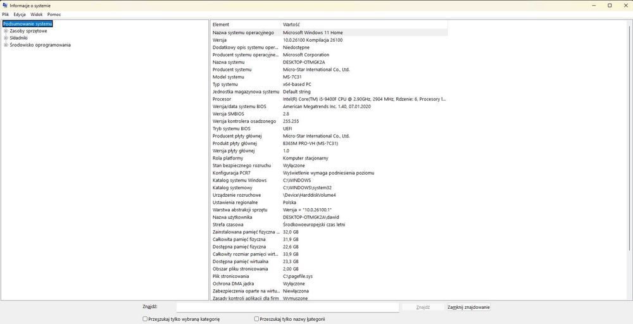
Task: Click Zamknij znajdowanie button
Action: click(x=468, y=307)
